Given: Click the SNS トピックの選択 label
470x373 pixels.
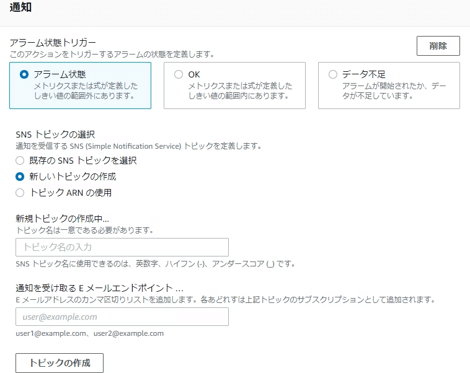Looking at the screenshot, I should 55,134.
